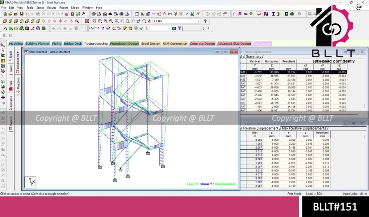Select the Plates Cursor tool in left toolbar
This screenshot has height=217, width=369.
pos(3,55)
